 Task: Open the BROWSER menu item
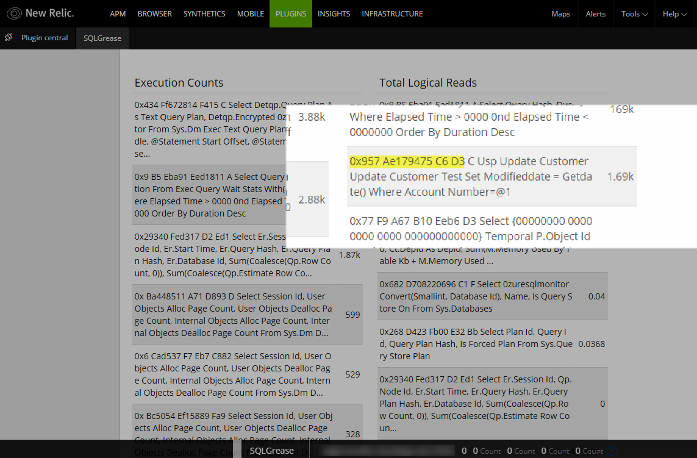pyautogui.click(x=154, y=14)
